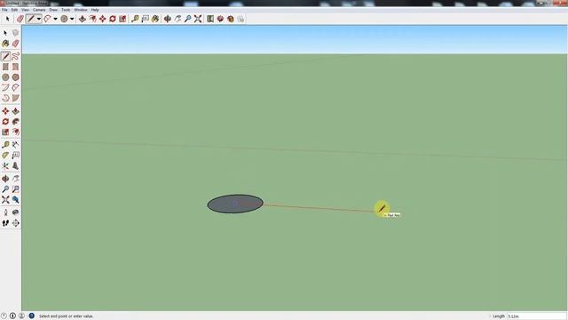
Task: Activate the Line pencil tool in the top toolbar
Action: [x=31, y=19]
